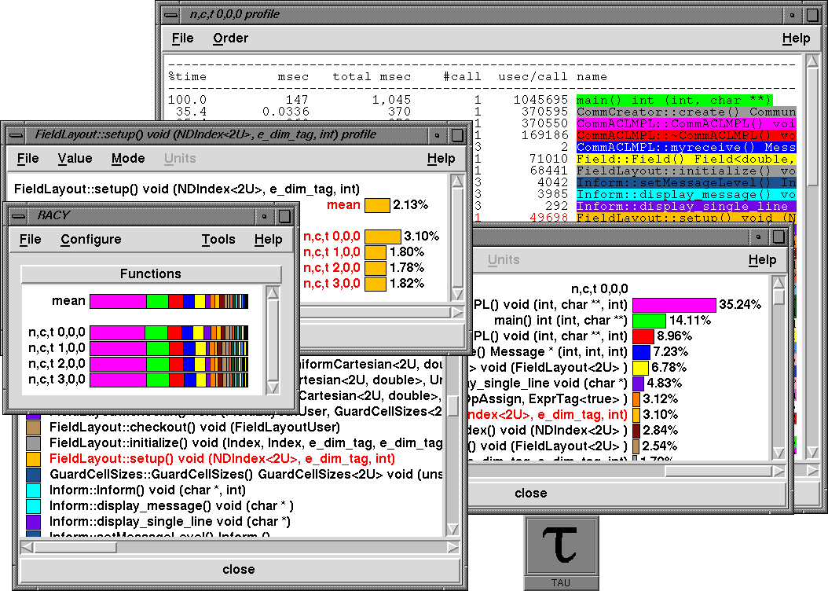Click CommACLMPL::myreceive() row in profile table
Viewport: 828px width, 591px height.
686,147
